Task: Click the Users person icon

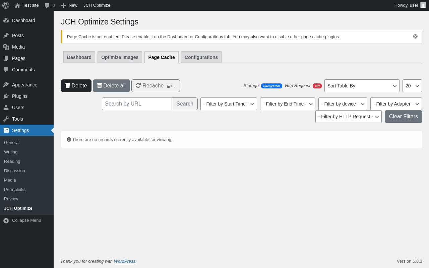Action: (6, 108)
